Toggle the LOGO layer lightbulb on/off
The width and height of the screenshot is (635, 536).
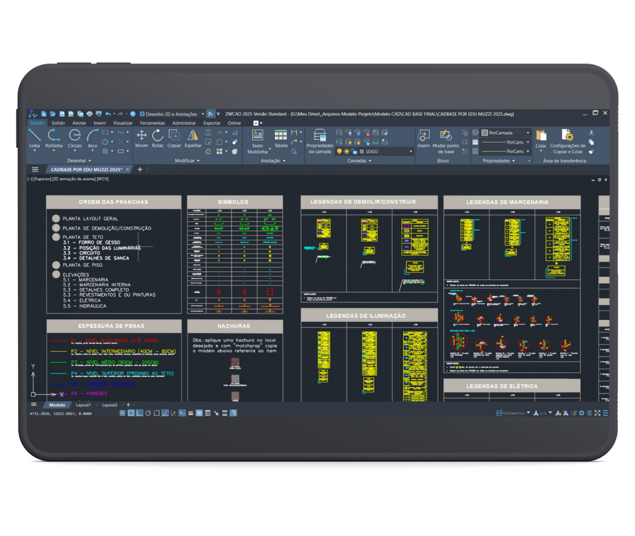(339, 151)
